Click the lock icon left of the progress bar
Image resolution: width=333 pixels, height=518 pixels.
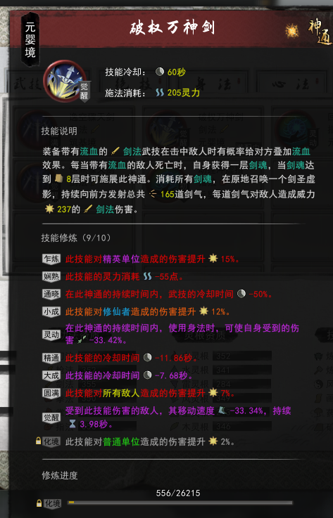point(39,503)
